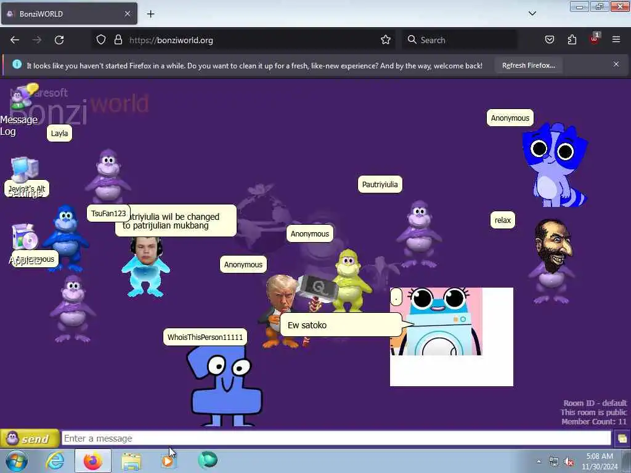The height and width of the screenshot is (473, 631).
Task: Open the shield tracking protection icon
Action: [x=101, y=39]
